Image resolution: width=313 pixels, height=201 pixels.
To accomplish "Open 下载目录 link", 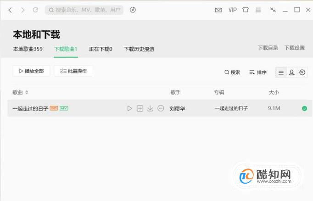I will 268,48.
